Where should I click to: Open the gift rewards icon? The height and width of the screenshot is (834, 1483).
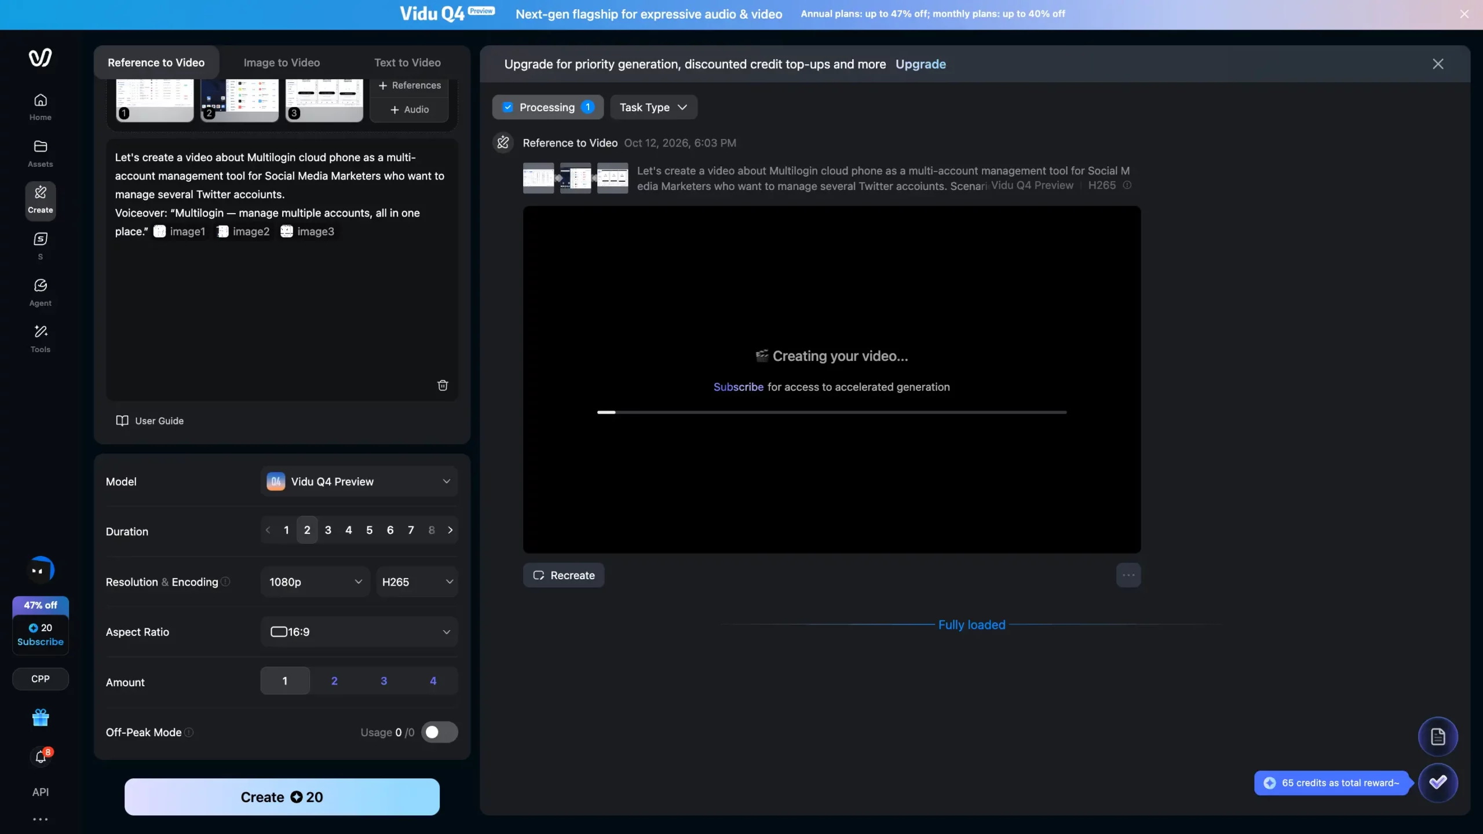point(40,718)
